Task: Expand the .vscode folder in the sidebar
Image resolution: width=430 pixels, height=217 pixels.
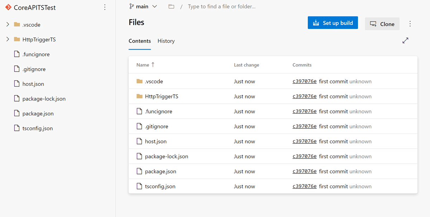Action: coord(7,24)
